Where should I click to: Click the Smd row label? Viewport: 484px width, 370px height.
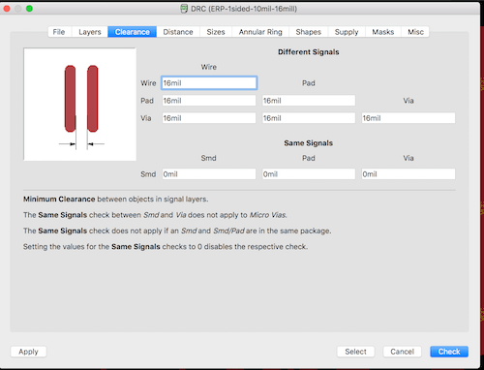148,174
